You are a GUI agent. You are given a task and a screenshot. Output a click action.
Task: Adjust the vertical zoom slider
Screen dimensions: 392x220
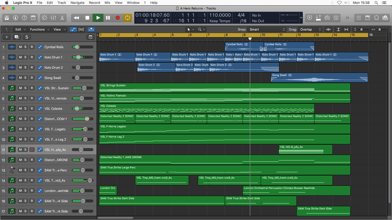coord(361,29)
